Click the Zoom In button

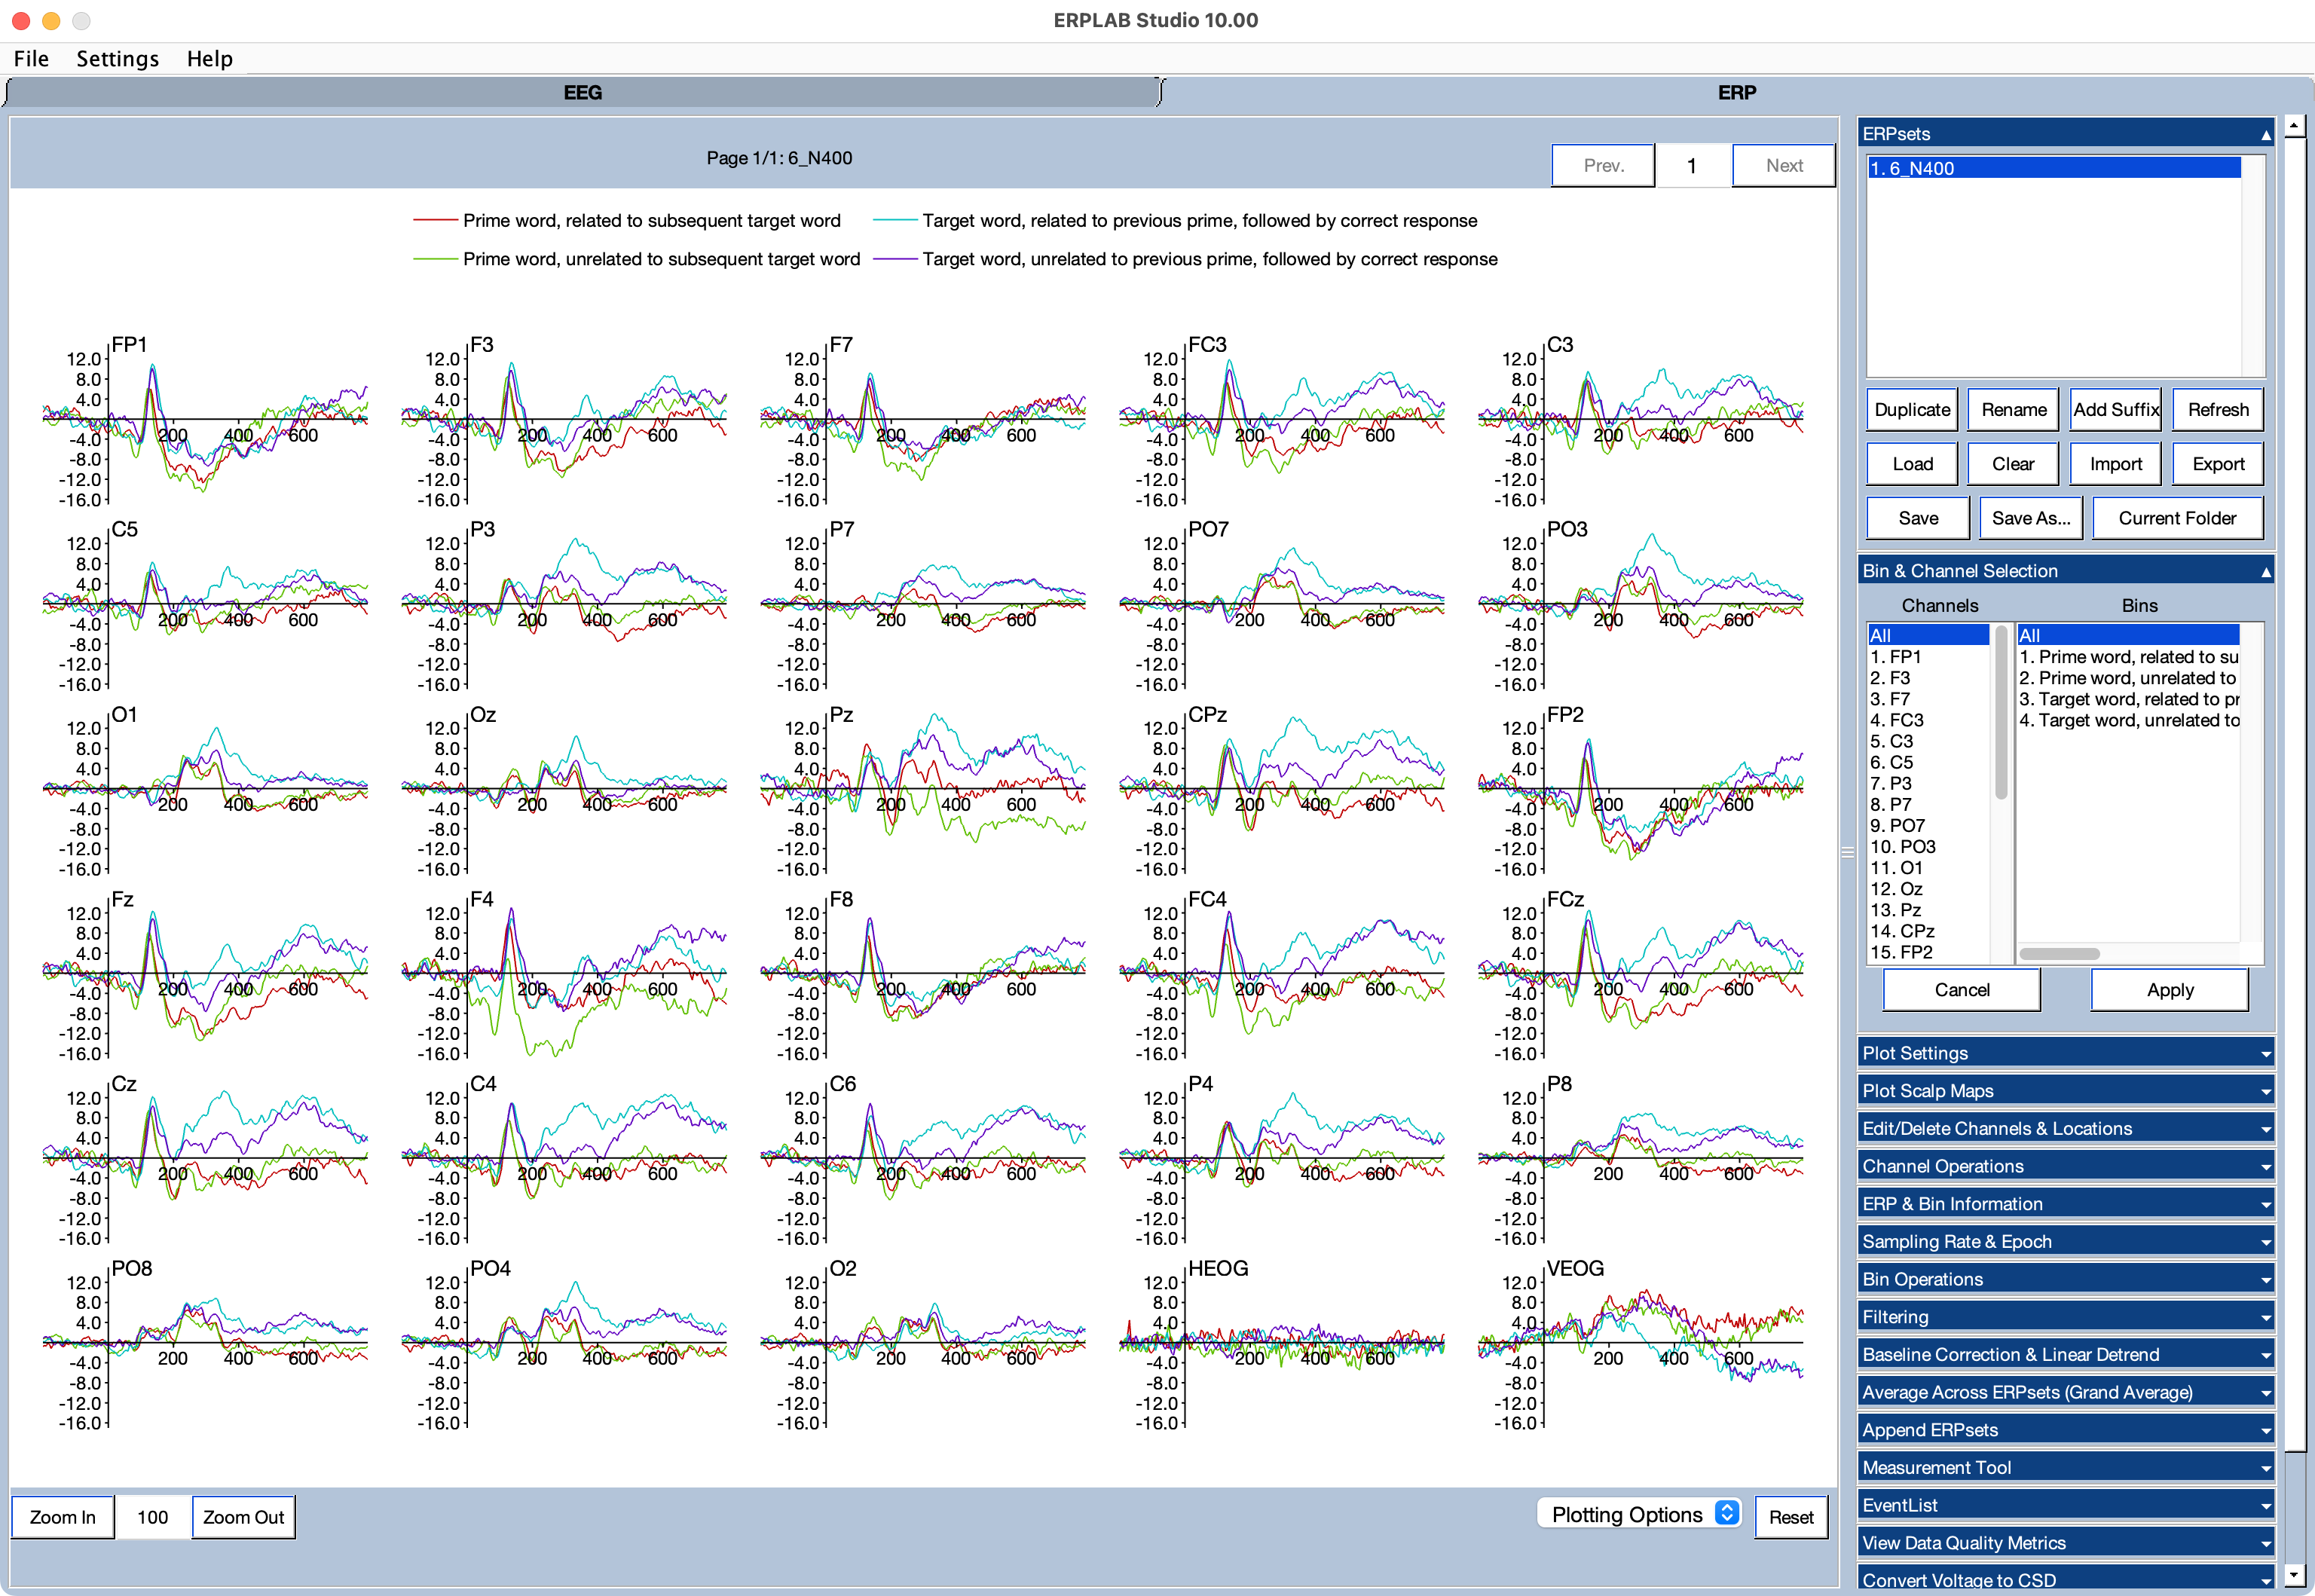[x=62, y=1517]
